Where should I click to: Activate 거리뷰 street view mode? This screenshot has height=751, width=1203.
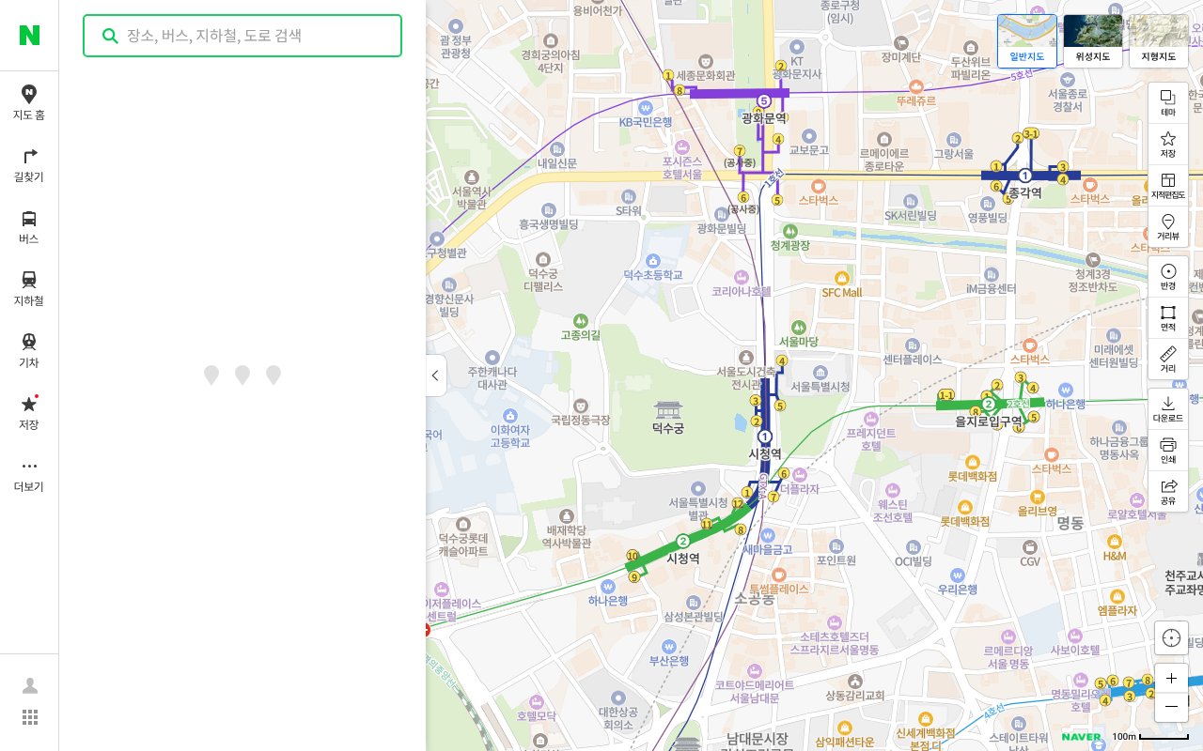pyautogui.click(x=1167, y=227)
